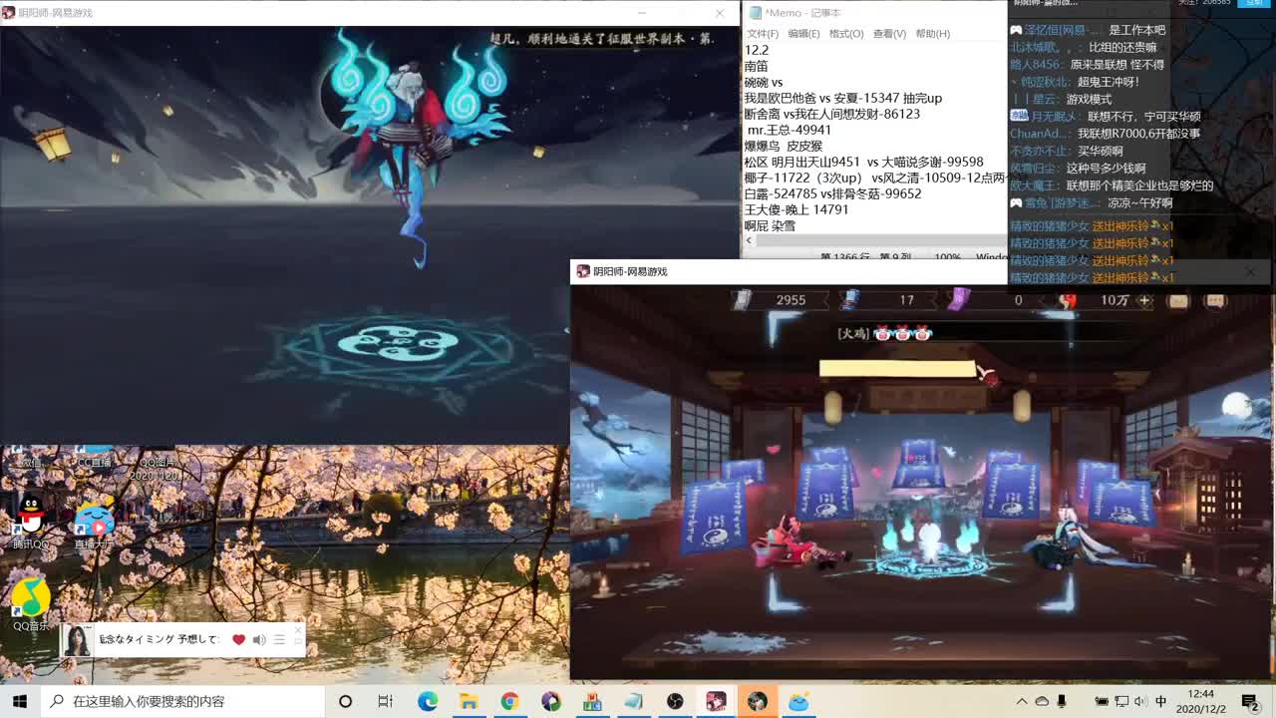Launch Microsoft Edge from taskbar
Image resolution: width=1276 pixels, height=718 pixels.
428,701
